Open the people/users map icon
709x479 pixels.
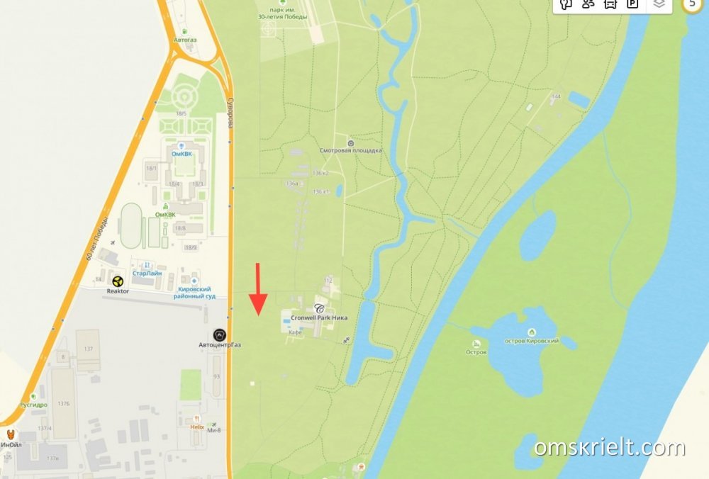click(588, 4)
